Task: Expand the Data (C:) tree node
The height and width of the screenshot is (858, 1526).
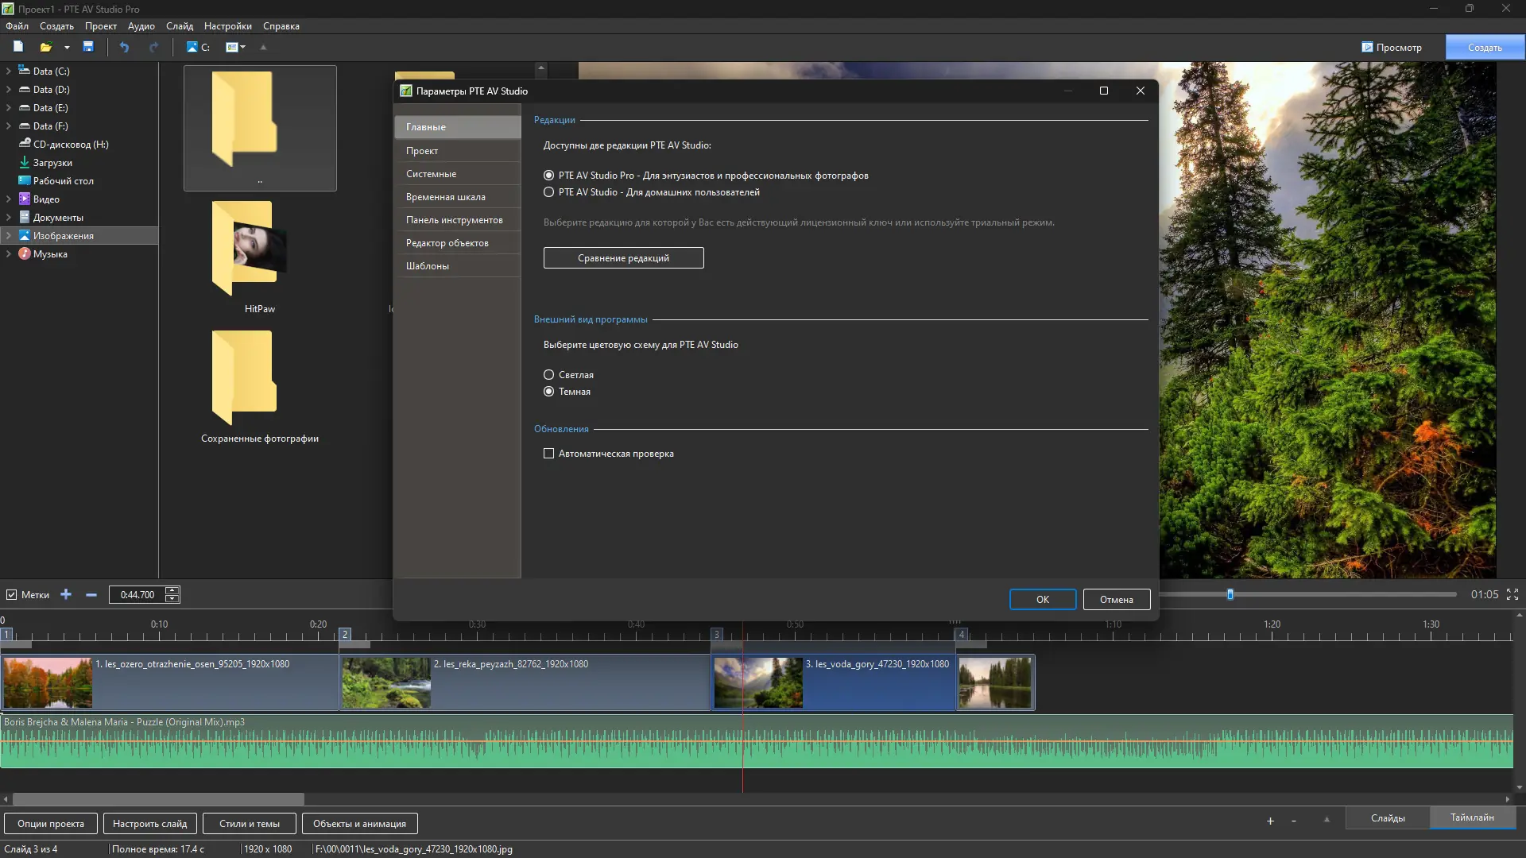Action: [x=8, y=71]
